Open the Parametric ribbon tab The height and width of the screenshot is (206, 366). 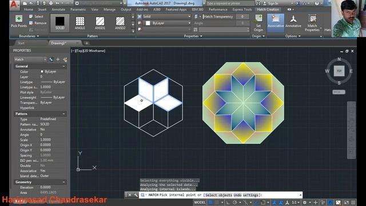pos(78,9)
